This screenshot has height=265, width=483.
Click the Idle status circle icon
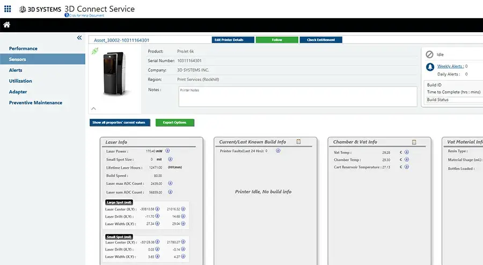(x=429, y=55)
